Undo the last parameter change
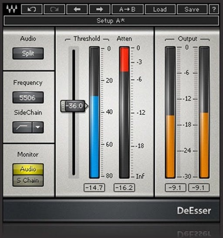 pyautogui.click(x=32, y=10)
